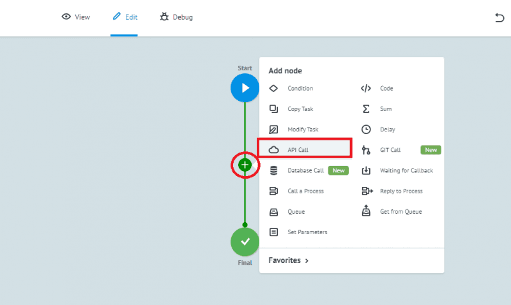The image size is (511, 305).
Task: Switch to the View tab
Action: 75,17
